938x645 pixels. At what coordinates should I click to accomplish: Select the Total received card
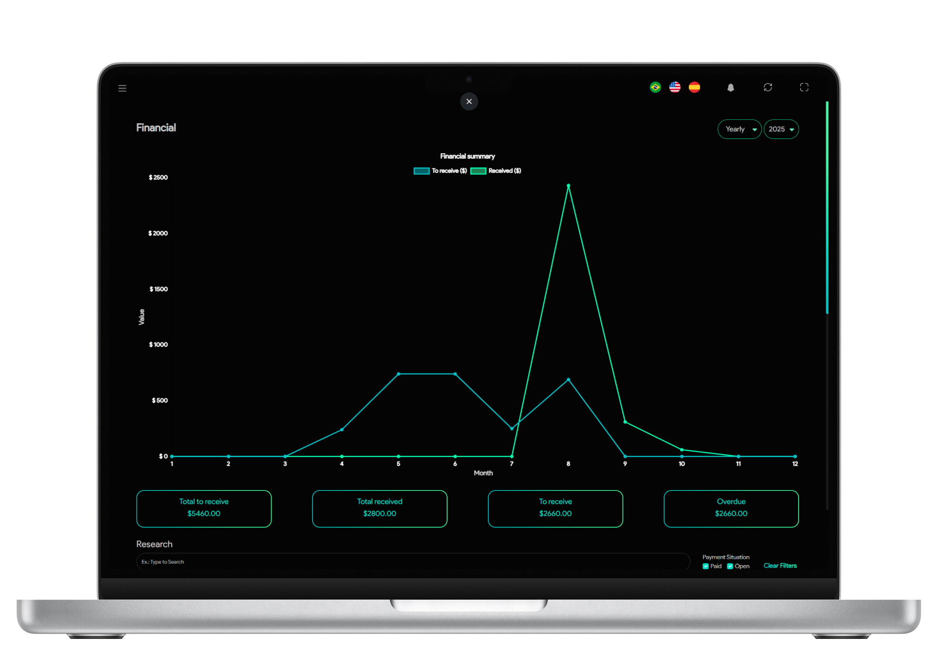380,508
